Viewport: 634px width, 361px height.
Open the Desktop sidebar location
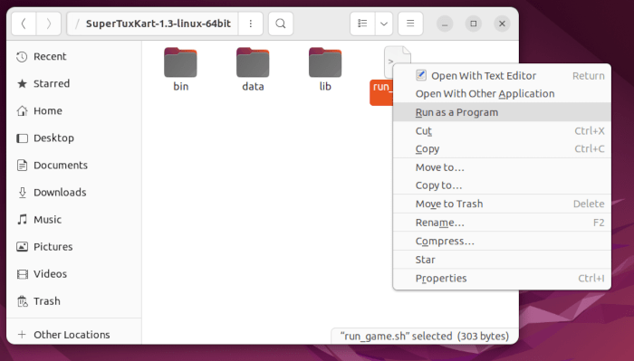coord(74,138)
